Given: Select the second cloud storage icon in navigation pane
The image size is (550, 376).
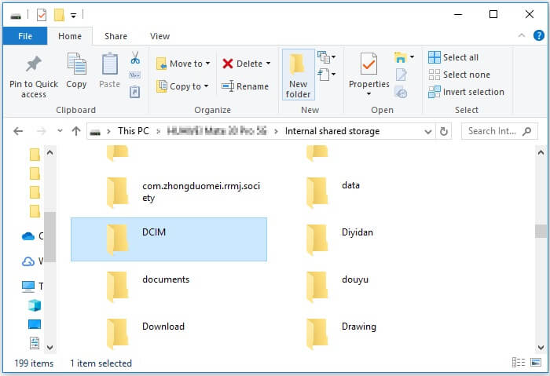Looking at the screenshot, I should (28, 261).
